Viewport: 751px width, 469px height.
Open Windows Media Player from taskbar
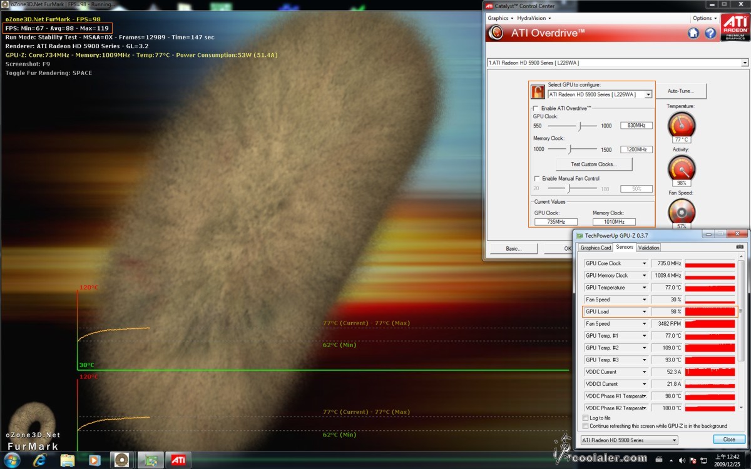pos(94,460)
